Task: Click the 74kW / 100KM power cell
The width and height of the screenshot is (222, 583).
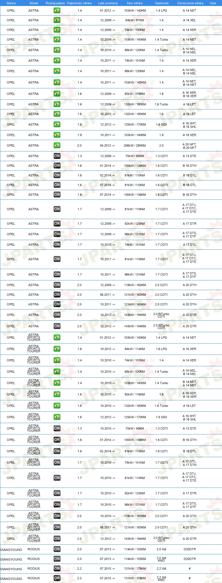Action: (x=135, y=30)
